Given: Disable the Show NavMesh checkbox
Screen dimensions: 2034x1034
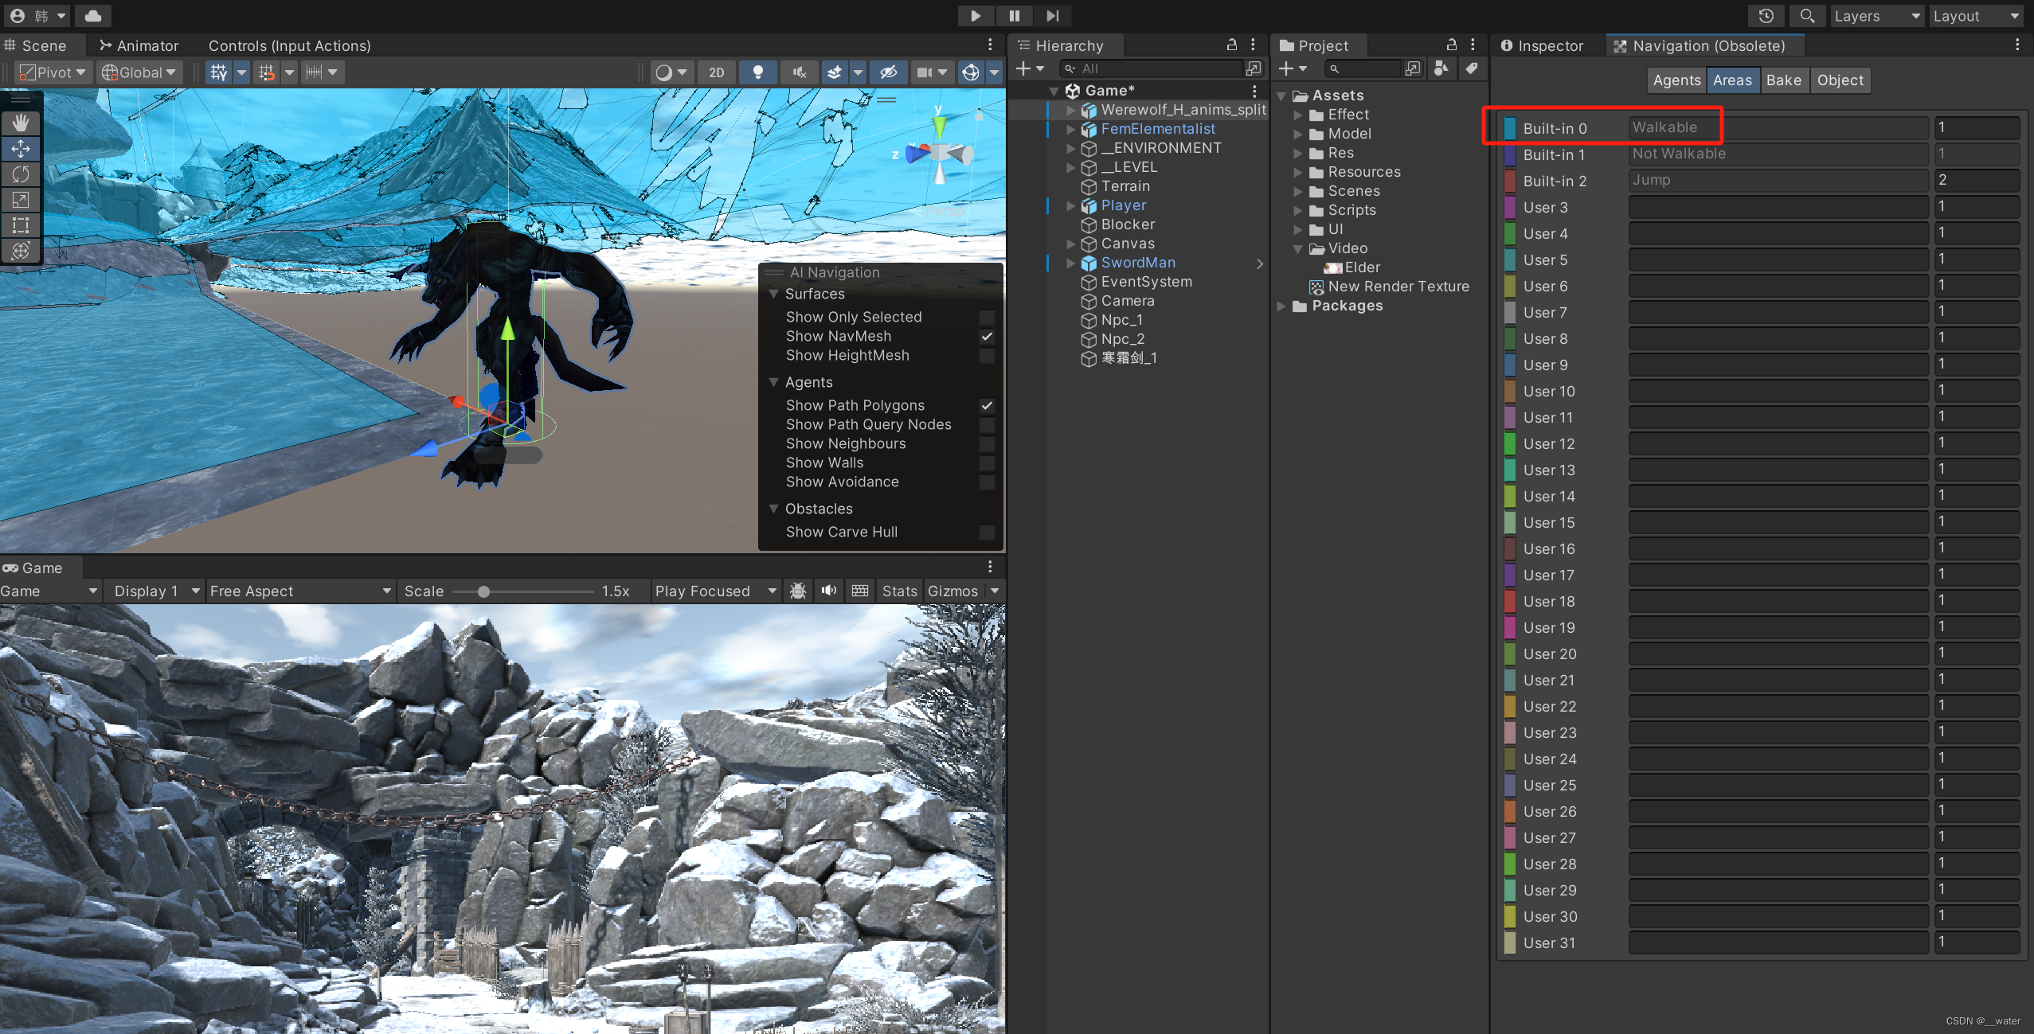Looking at the screenshot, I should pyautogui.click(x=986, y=336).
